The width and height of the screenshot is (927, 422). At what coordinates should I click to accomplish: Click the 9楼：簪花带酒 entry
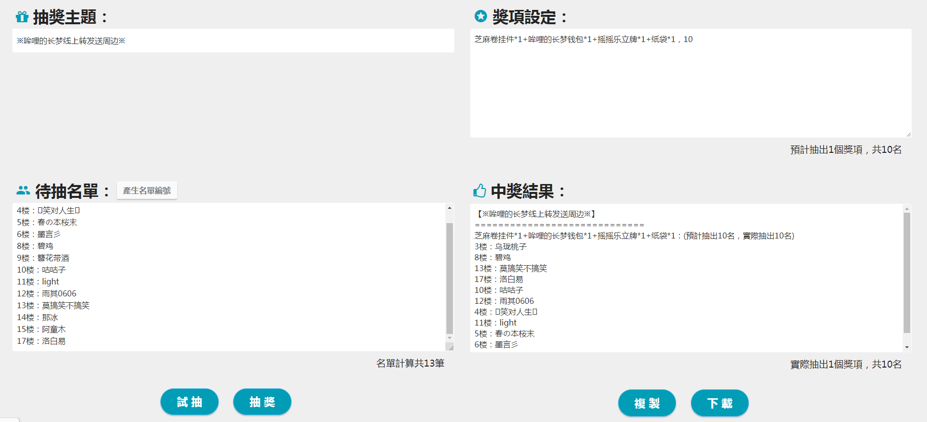[x=43, y=258]
